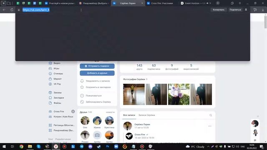Open friend Кристина avatar
This screenshot has width=267, height=150.
click(109, 120)
